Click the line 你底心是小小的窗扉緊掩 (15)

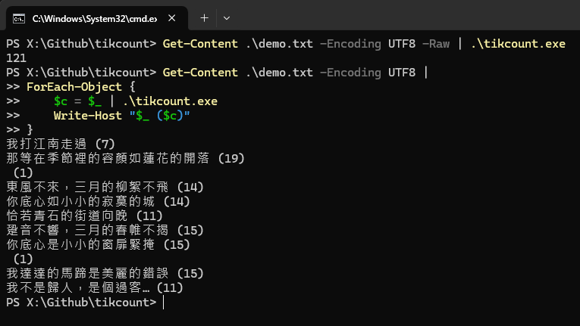[x=97, y=244]
